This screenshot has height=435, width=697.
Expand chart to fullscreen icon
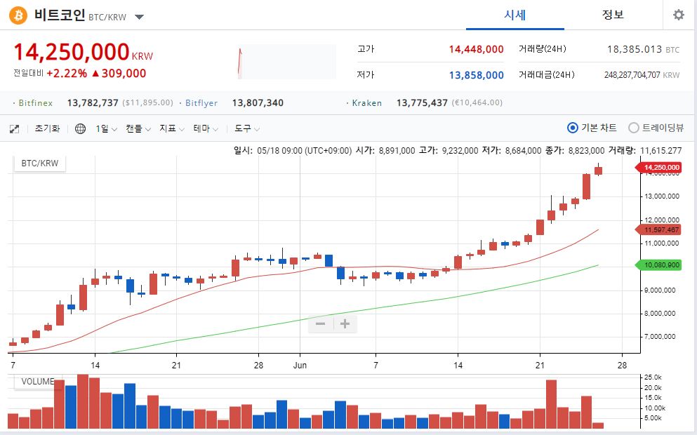(14, 129)
